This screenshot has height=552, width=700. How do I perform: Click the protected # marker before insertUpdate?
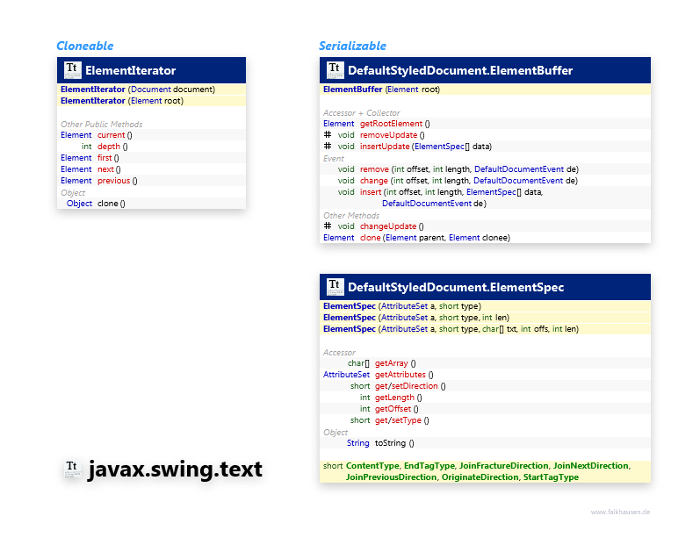pyautogui.click(x=328, y=146)
